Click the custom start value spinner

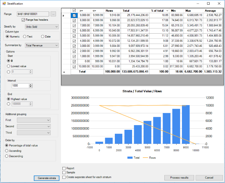[31, 71]
